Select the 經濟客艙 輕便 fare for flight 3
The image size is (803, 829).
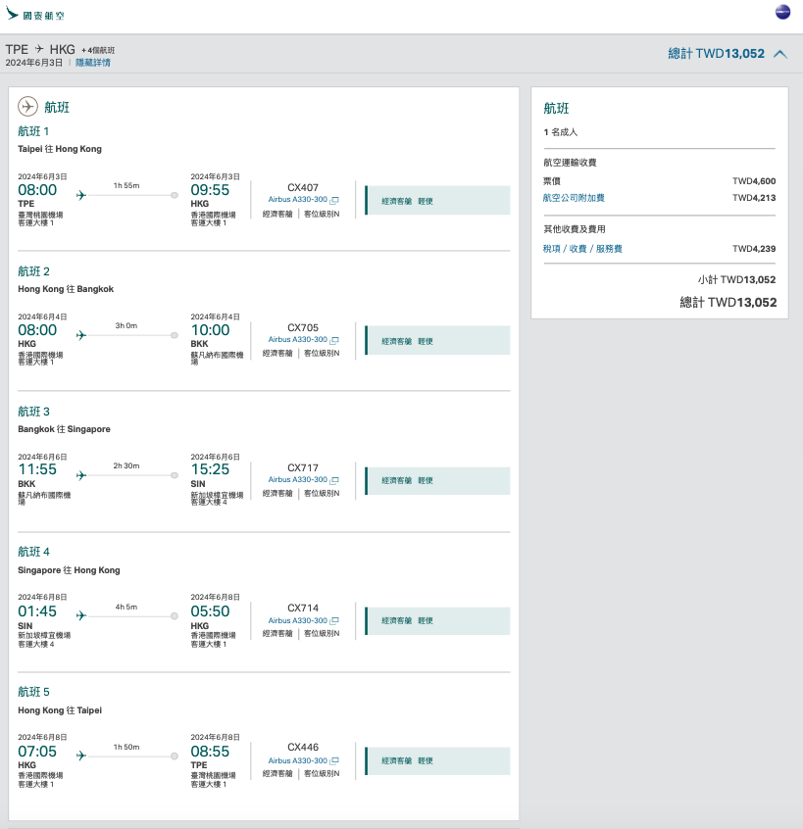(437, 481)
